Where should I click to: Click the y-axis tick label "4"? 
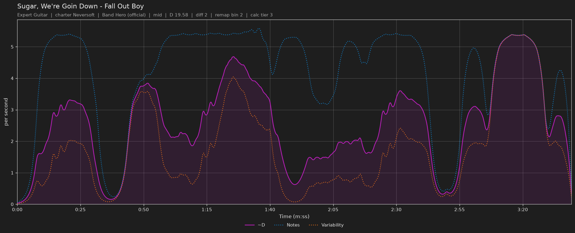tap(13, 79)
